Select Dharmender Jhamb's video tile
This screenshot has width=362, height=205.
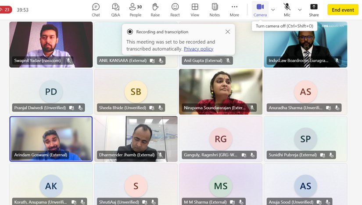(x=136, y=139)
